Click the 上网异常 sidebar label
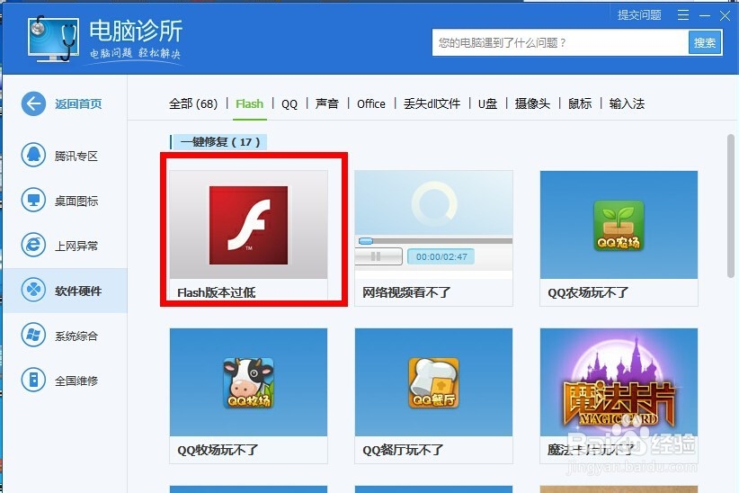 pyautogui.click(x=76, y=246)
